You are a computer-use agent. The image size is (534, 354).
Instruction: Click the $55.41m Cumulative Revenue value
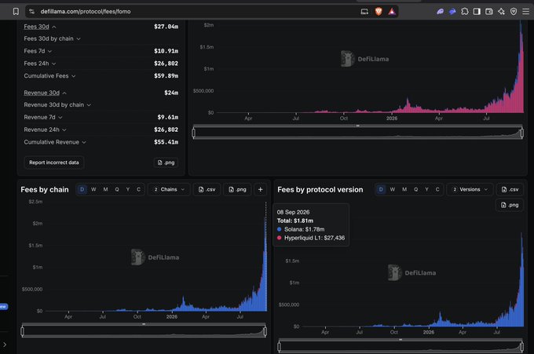pos(166,142)
